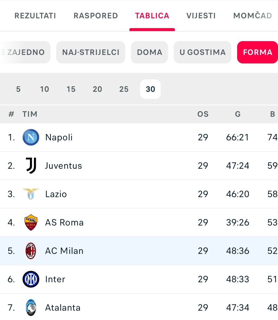Choose last 5 matches form

18,89
